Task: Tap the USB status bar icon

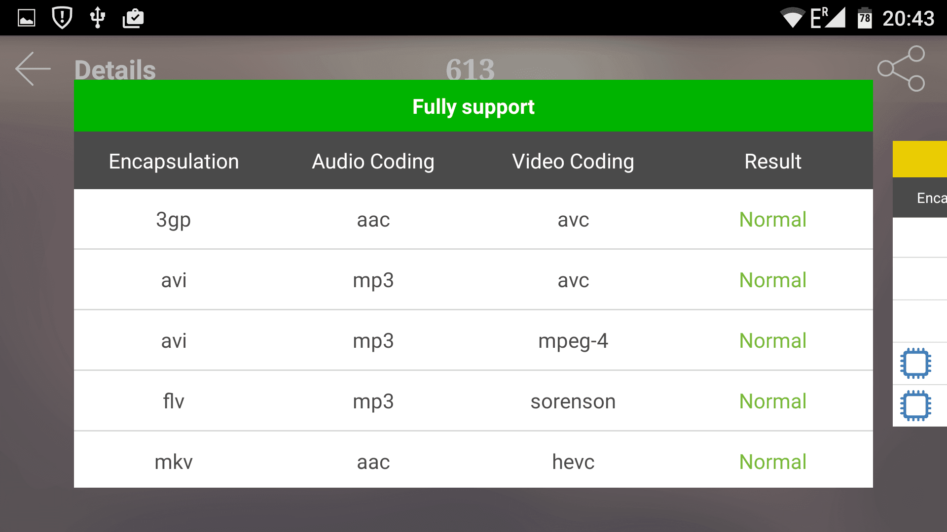Action: point(97,18)
